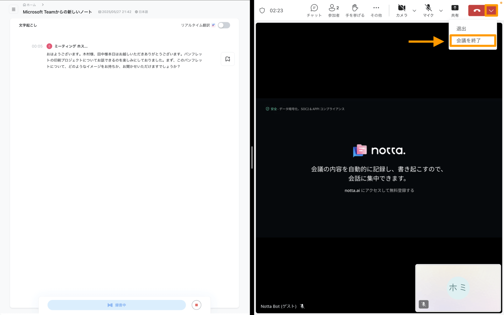
Task: Bookmark the transcript paragraph
Action: click(228, 59)
